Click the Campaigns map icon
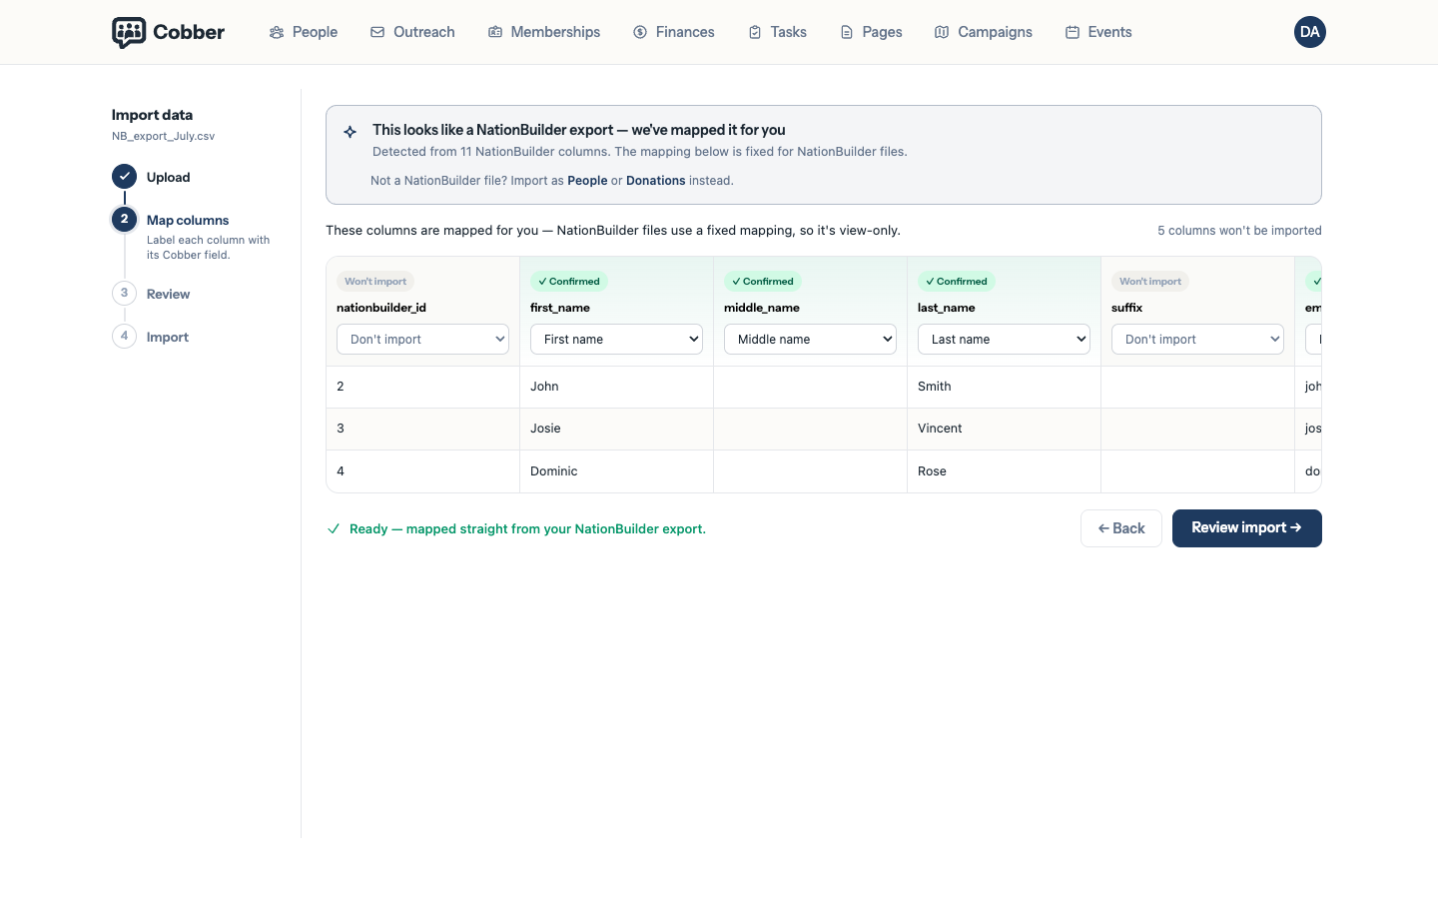This screenshot has width=1438, height=899. pyautogui.click(x=942, y=32)
